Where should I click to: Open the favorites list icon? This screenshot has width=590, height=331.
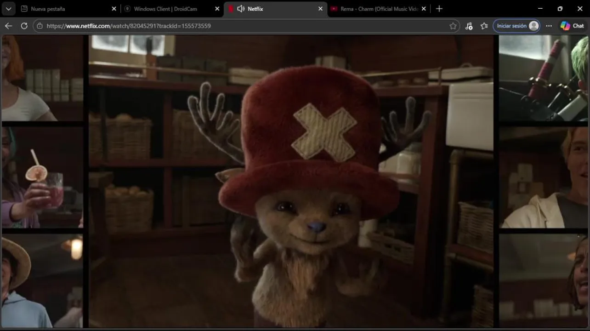click(484, 26)
